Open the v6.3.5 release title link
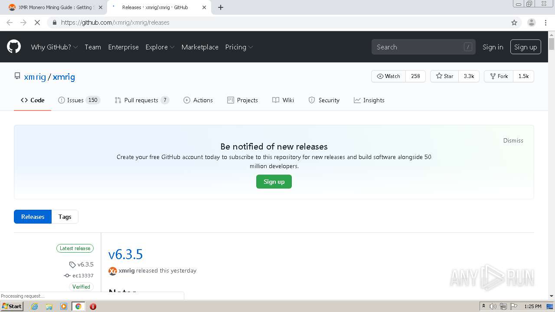 [x=125, y=254]
